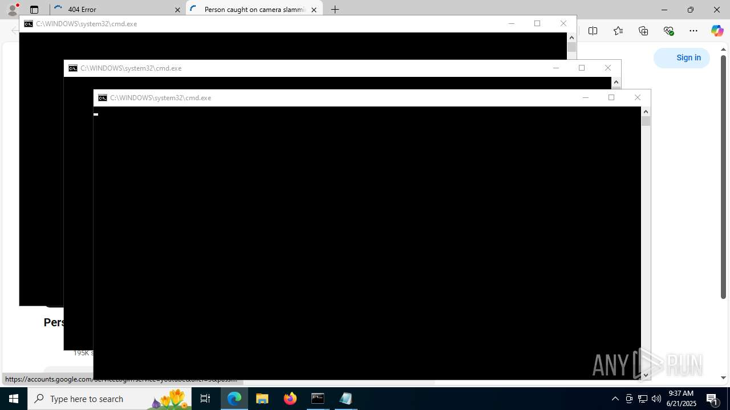The width and height of the screenshot is (730, 410).
Task: Click the Edge split screen icon
Action: coord(593,31)
